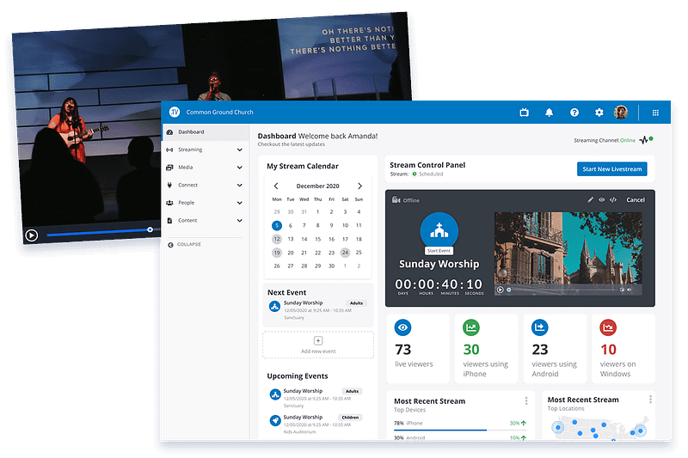This screenshot has height=458, width=688.
Task: Click the stream preview thumbnail
Action: (568, 253)
